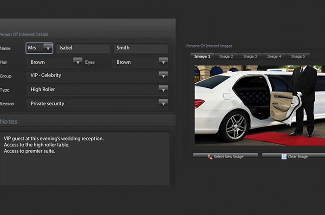
Task: Edit the surname field Smith
Action: pos(141,48)
